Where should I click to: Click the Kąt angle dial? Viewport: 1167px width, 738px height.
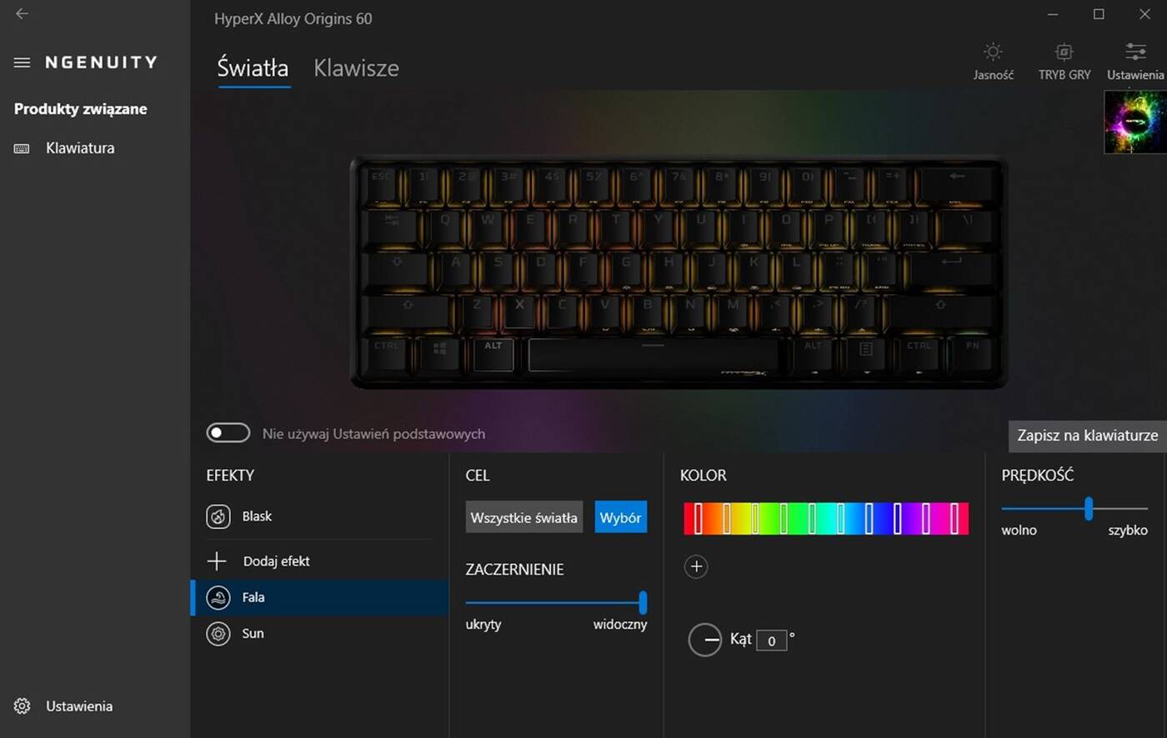coord(705,640)
